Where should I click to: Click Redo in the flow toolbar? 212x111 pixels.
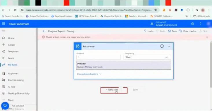point(161,31)
